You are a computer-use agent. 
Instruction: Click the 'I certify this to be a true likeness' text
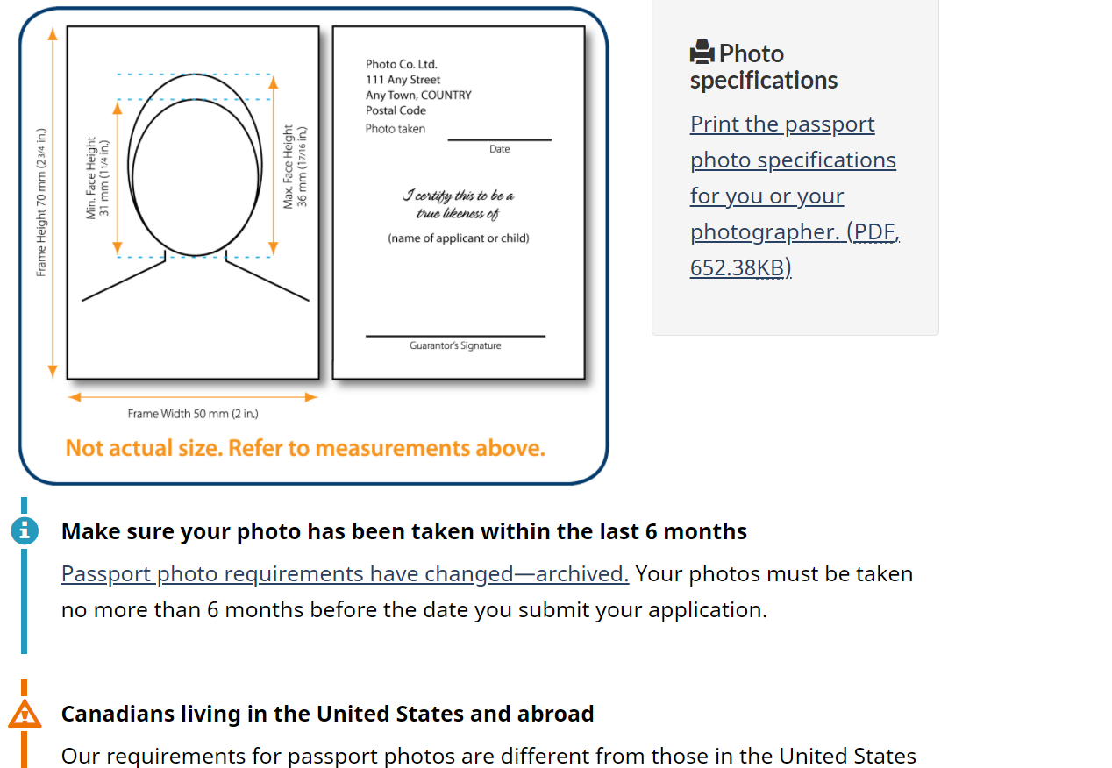(x=459, y=204)
